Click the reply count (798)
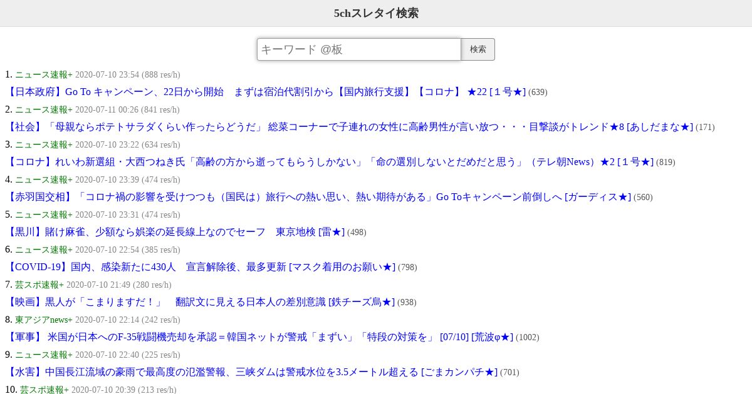Viewport: 752px width, 394px height. click(x=407, y=268)
